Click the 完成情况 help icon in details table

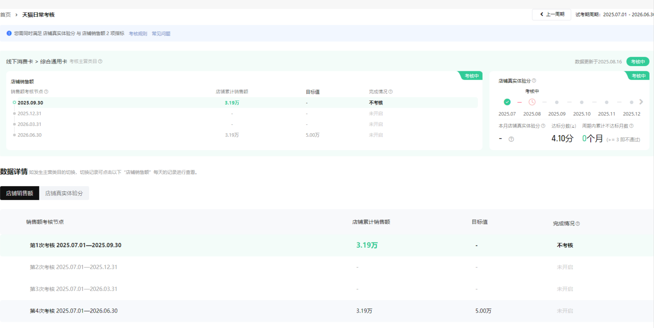click(578, 224)
